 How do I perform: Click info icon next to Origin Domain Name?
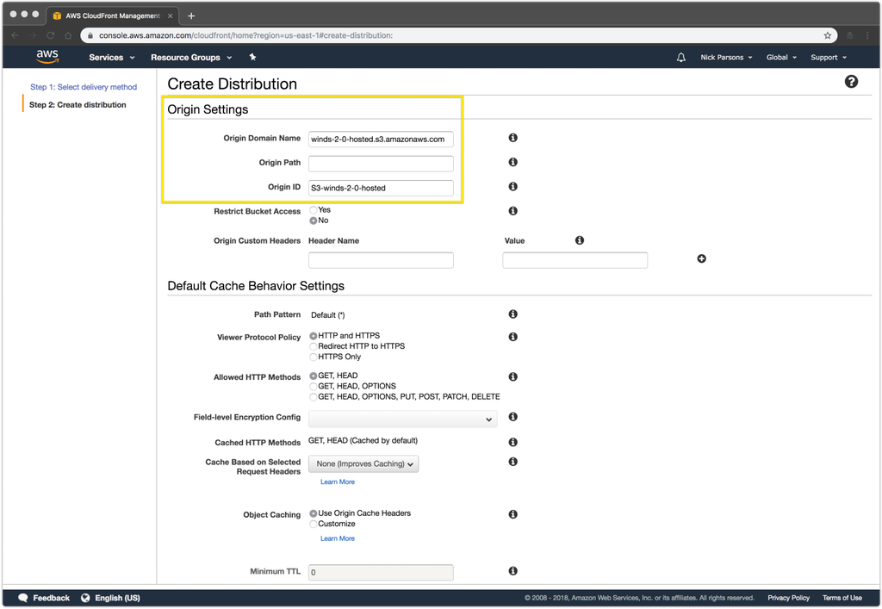point(512,138)
